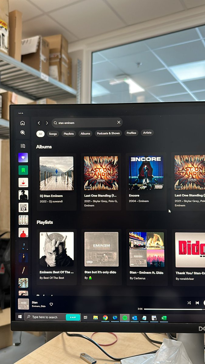Click the magnifier icon inside the search field
Image resolution: width=205 pixels, height=364 pixels.
pos(56,123)
